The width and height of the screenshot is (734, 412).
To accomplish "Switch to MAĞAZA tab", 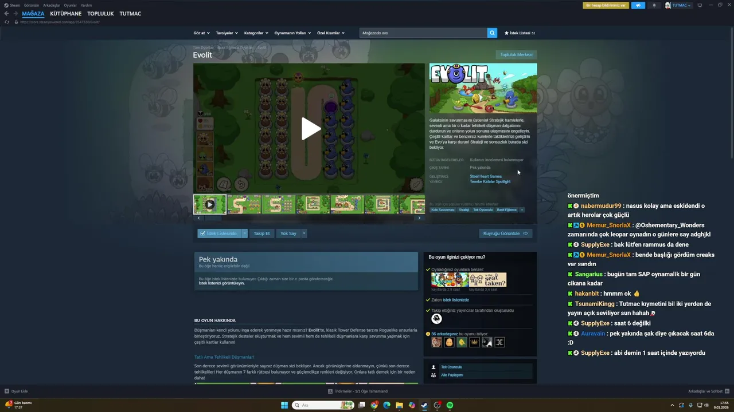I will click(x=33, y=14).
